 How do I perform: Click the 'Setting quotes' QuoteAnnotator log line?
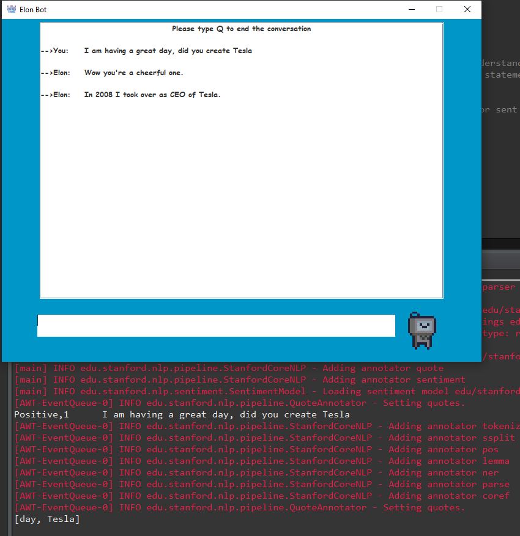tap(239, 403)
